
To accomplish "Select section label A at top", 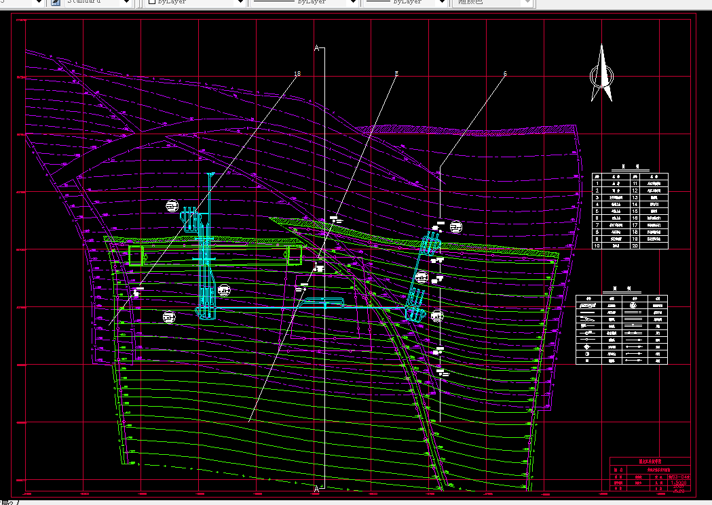I will pos(317,48).
